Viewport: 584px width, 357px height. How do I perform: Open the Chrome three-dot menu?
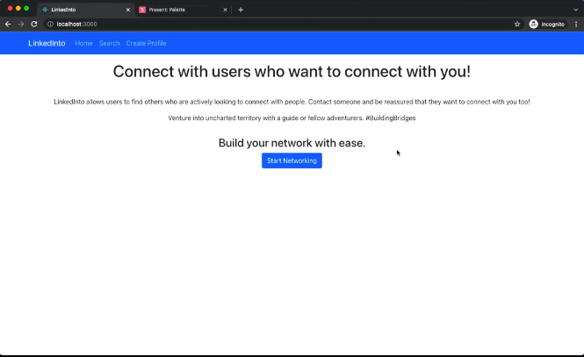tap(576, 25)
